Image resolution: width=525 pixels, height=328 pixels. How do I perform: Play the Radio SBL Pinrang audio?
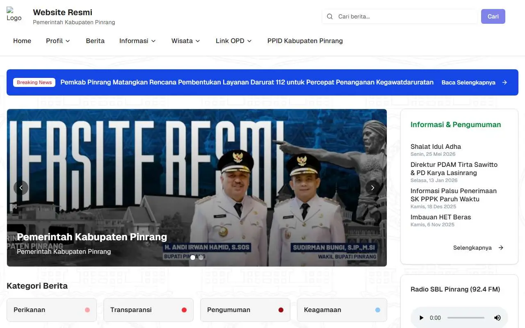pos(421,318)
